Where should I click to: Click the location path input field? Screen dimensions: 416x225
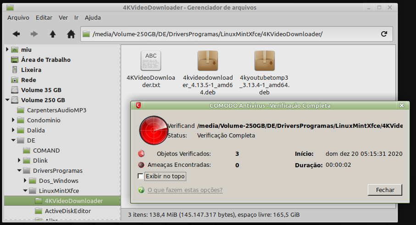point(236,34)
